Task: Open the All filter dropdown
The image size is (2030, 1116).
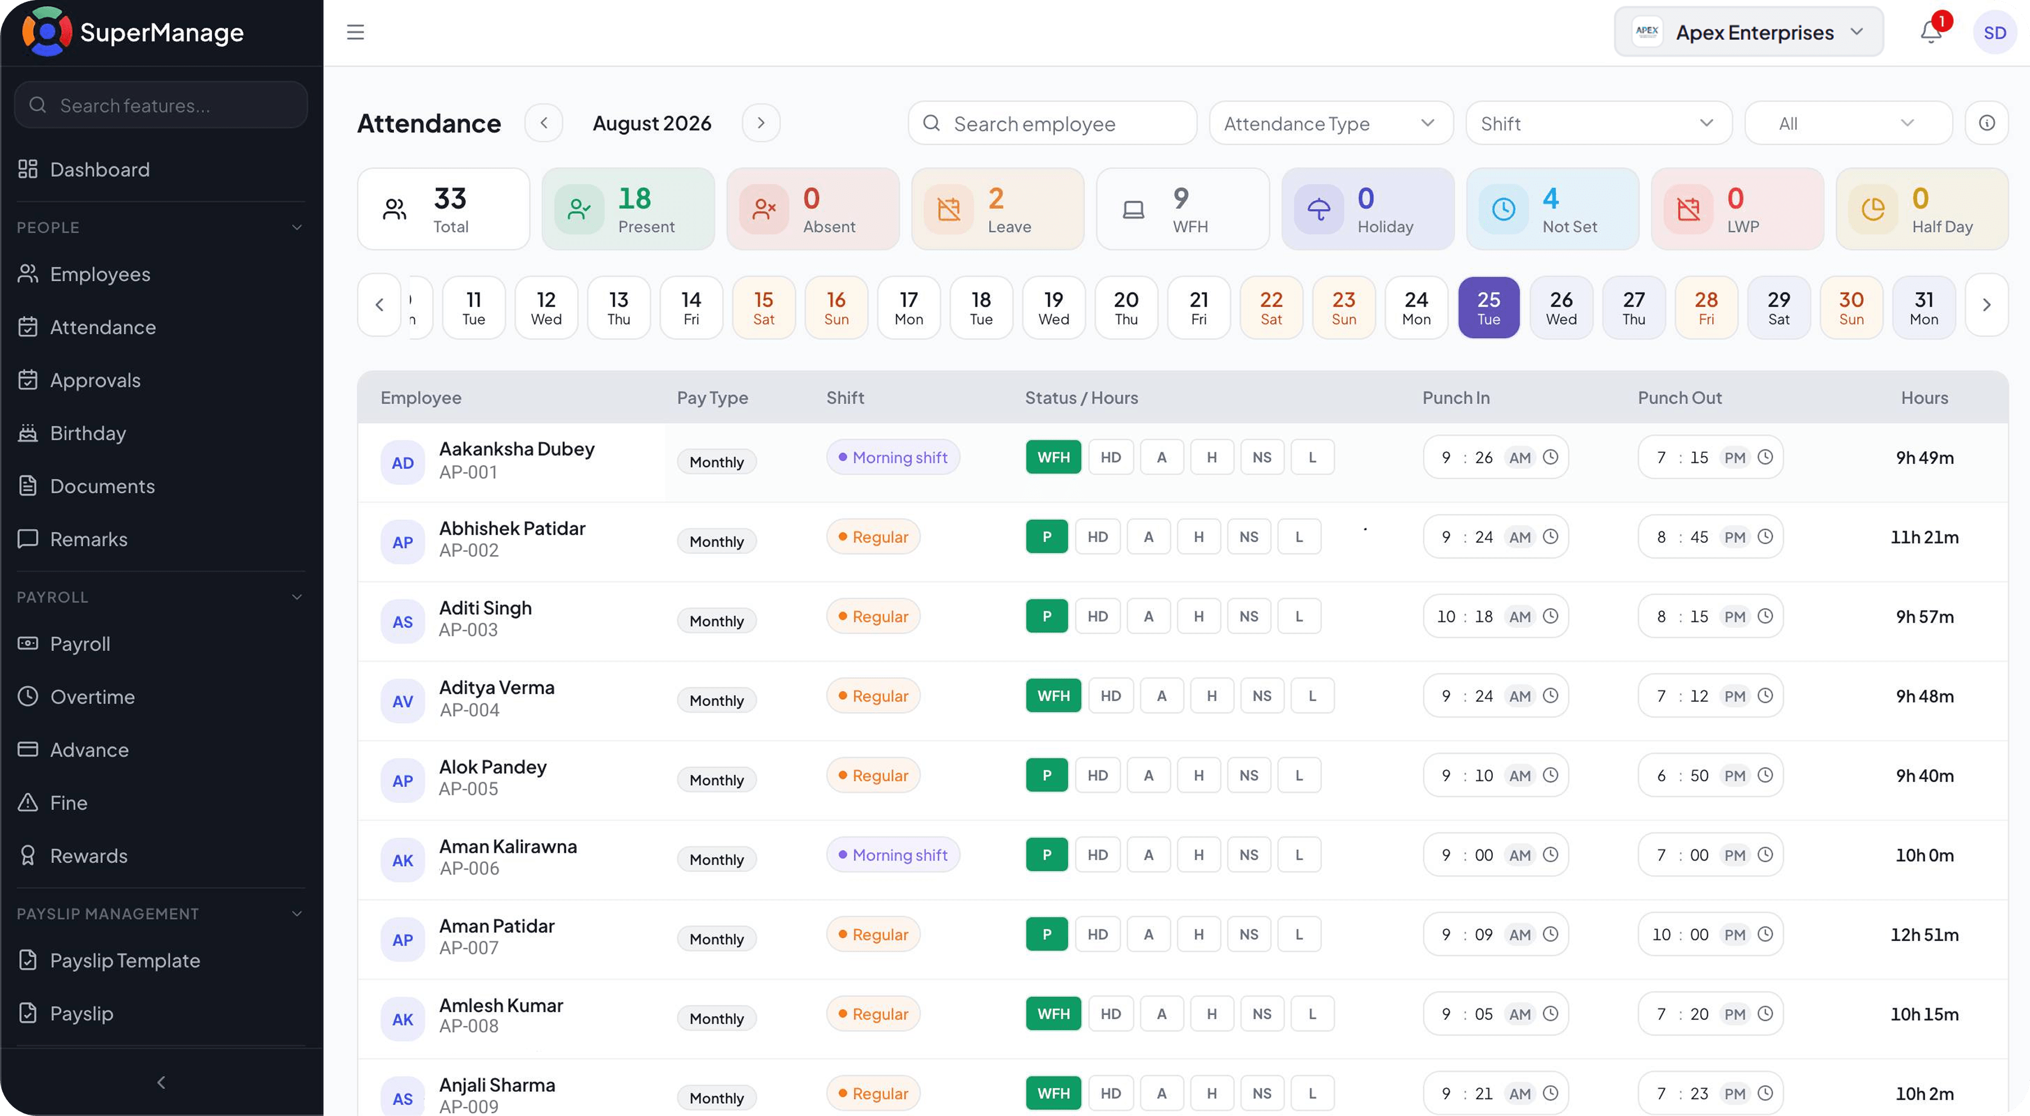Action: click(1848, 123)
